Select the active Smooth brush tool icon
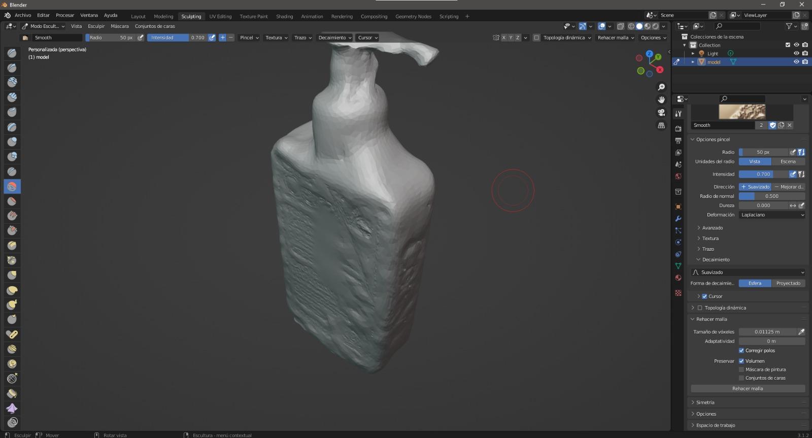This screenshot has width=812, height=438. [12, 186]
